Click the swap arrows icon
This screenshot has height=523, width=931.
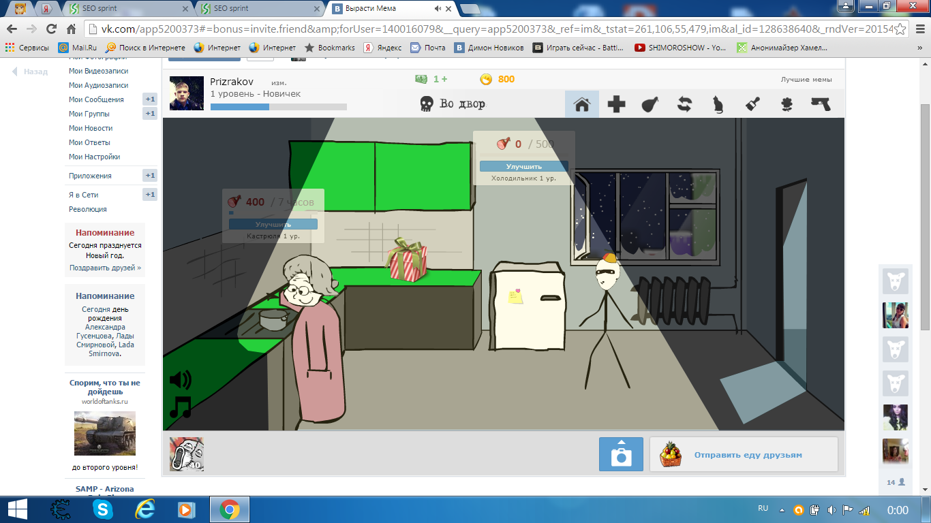[684, 104]
